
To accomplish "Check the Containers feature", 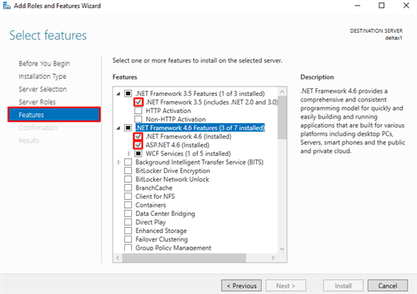I will point(128,205).
